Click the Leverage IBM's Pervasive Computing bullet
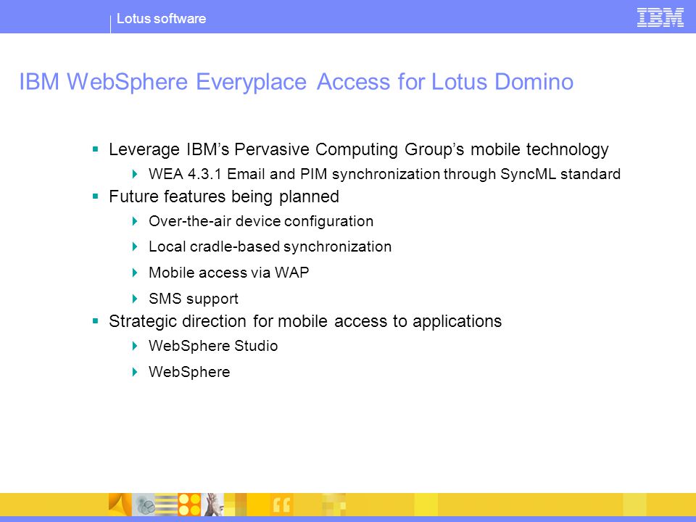696x522 pixels. tap(359, 149)
